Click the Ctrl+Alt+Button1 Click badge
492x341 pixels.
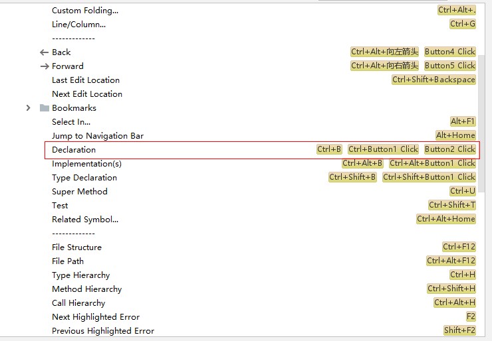(x=432, y=163)
